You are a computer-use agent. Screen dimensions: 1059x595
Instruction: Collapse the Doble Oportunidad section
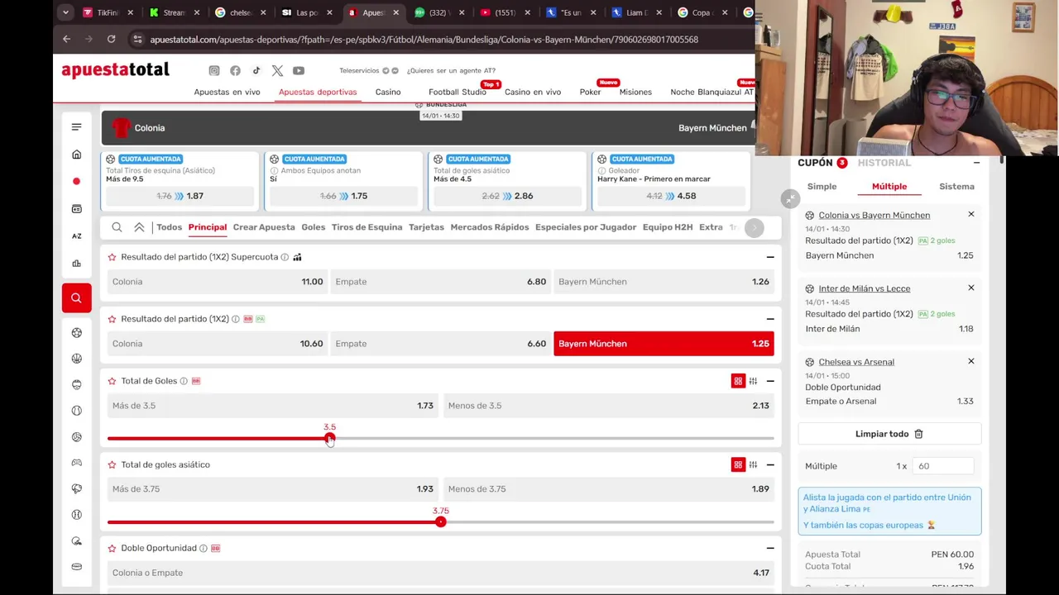click(x=770, y=548)
